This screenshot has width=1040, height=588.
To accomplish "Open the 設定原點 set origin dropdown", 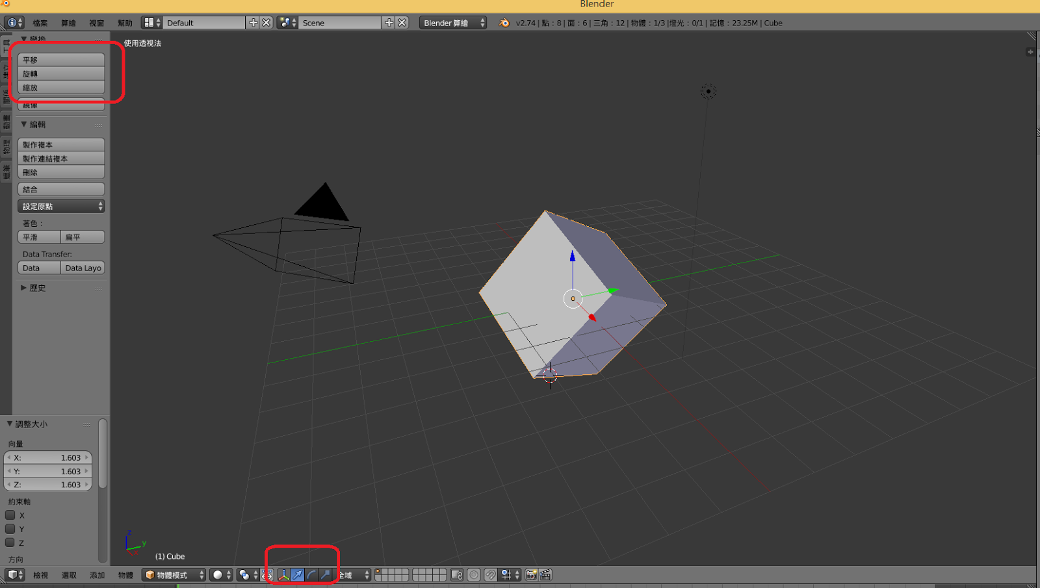I will 61,206.
